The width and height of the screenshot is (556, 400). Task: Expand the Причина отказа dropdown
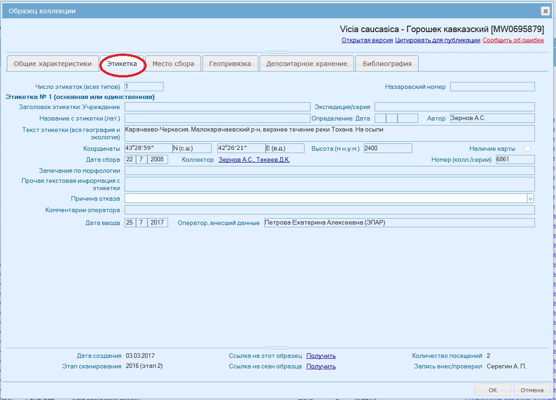click(530, 198)
